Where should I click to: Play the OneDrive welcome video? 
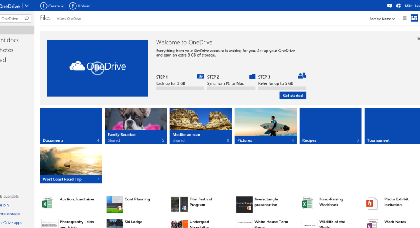(98, 68)
